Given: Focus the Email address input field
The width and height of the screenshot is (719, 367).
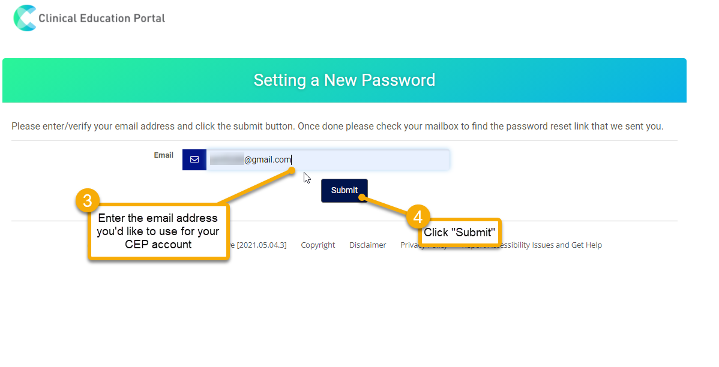Looking at the screenshot, I should tap(328, 160).
